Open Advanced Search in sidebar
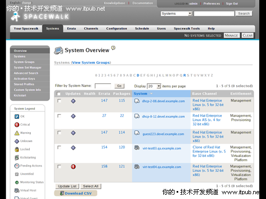Screen dimensions: 266x199 [26, 73]
